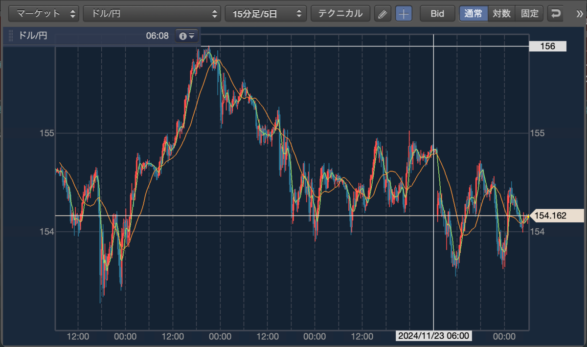Click the Bid price button

(437, 14)
